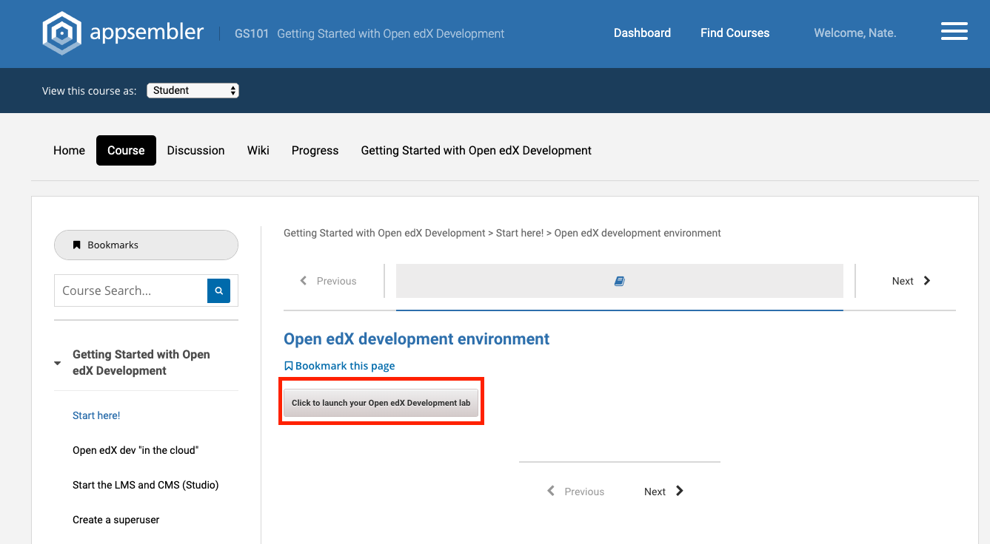The width and height of the screenshot is (990, 544).
Task: Click Welcome, Nate. user text
Action: pos(854,33)
